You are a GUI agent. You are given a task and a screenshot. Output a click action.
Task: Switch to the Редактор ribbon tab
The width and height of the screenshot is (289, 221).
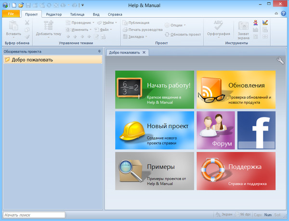pyautogui.click(x=54, y=14)
